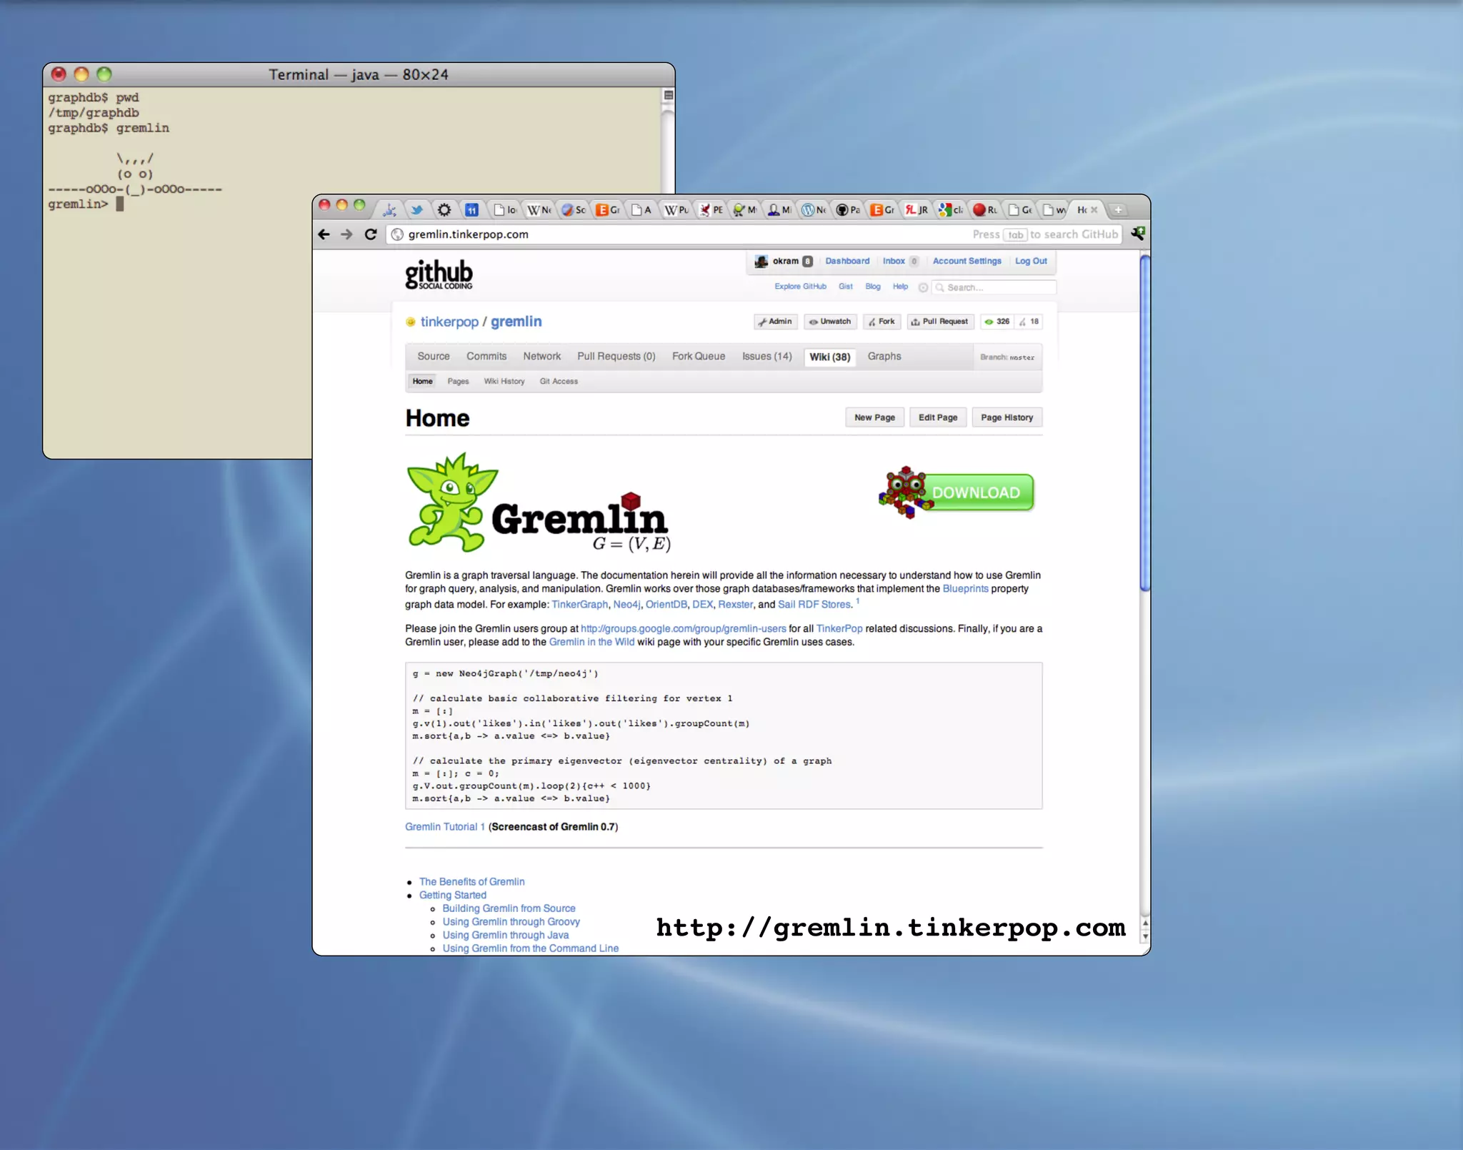Click the forks count 18
Viewport: 1463px width, 1150px height.
point(1029,322)
